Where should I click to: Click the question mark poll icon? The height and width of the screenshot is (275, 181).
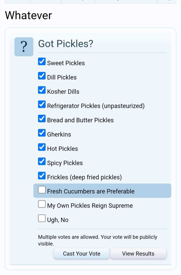point(24,47)
